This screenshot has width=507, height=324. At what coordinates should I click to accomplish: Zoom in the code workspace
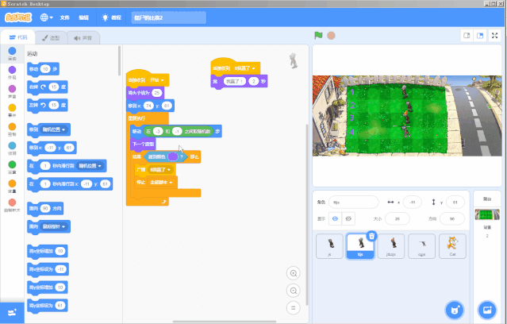click(x=294, y=273)
